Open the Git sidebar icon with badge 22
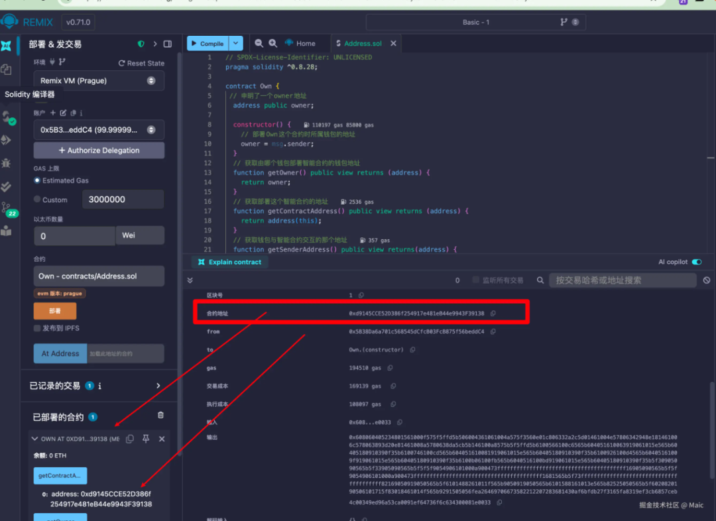Image resolution: width=716 pixels, height=521 pixels. click(x=8, y=209)
